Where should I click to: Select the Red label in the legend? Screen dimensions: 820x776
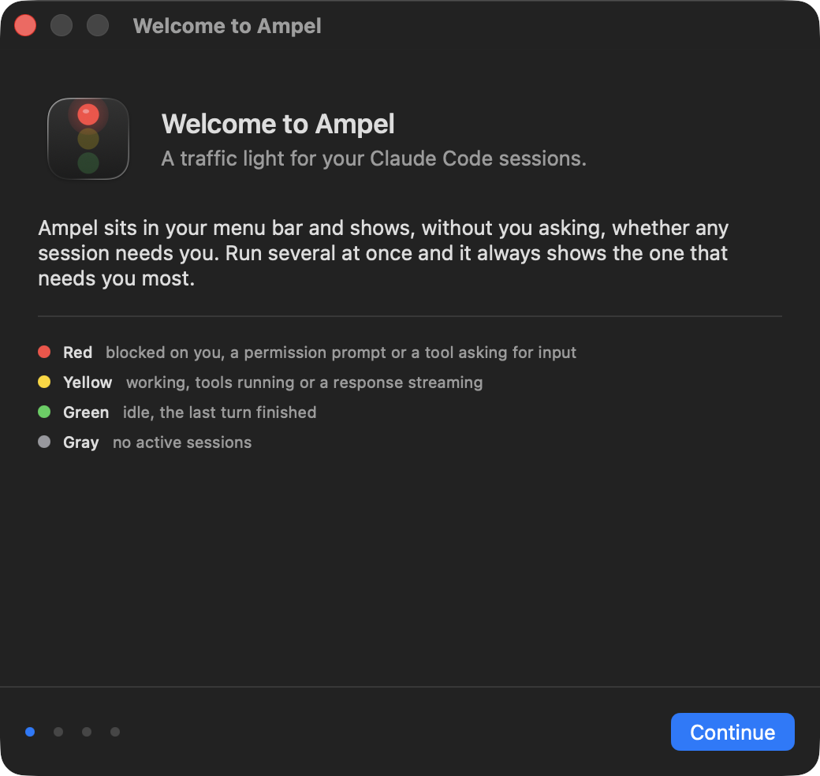[77, 353]
